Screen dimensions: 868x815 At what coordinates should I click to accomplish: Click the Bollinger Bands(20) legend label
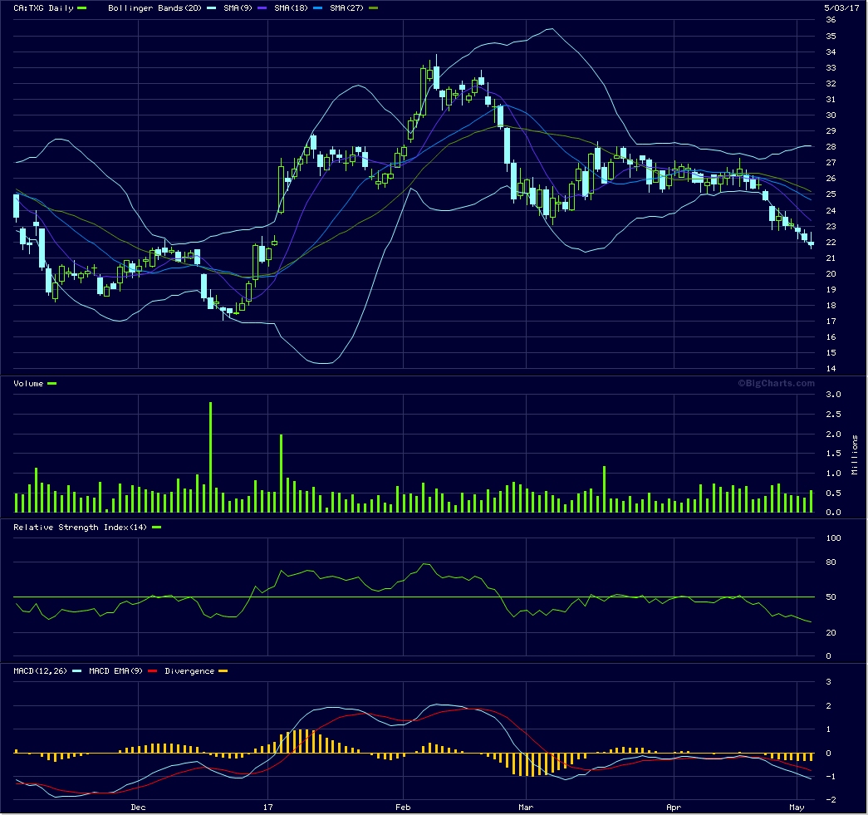point(155,8)
